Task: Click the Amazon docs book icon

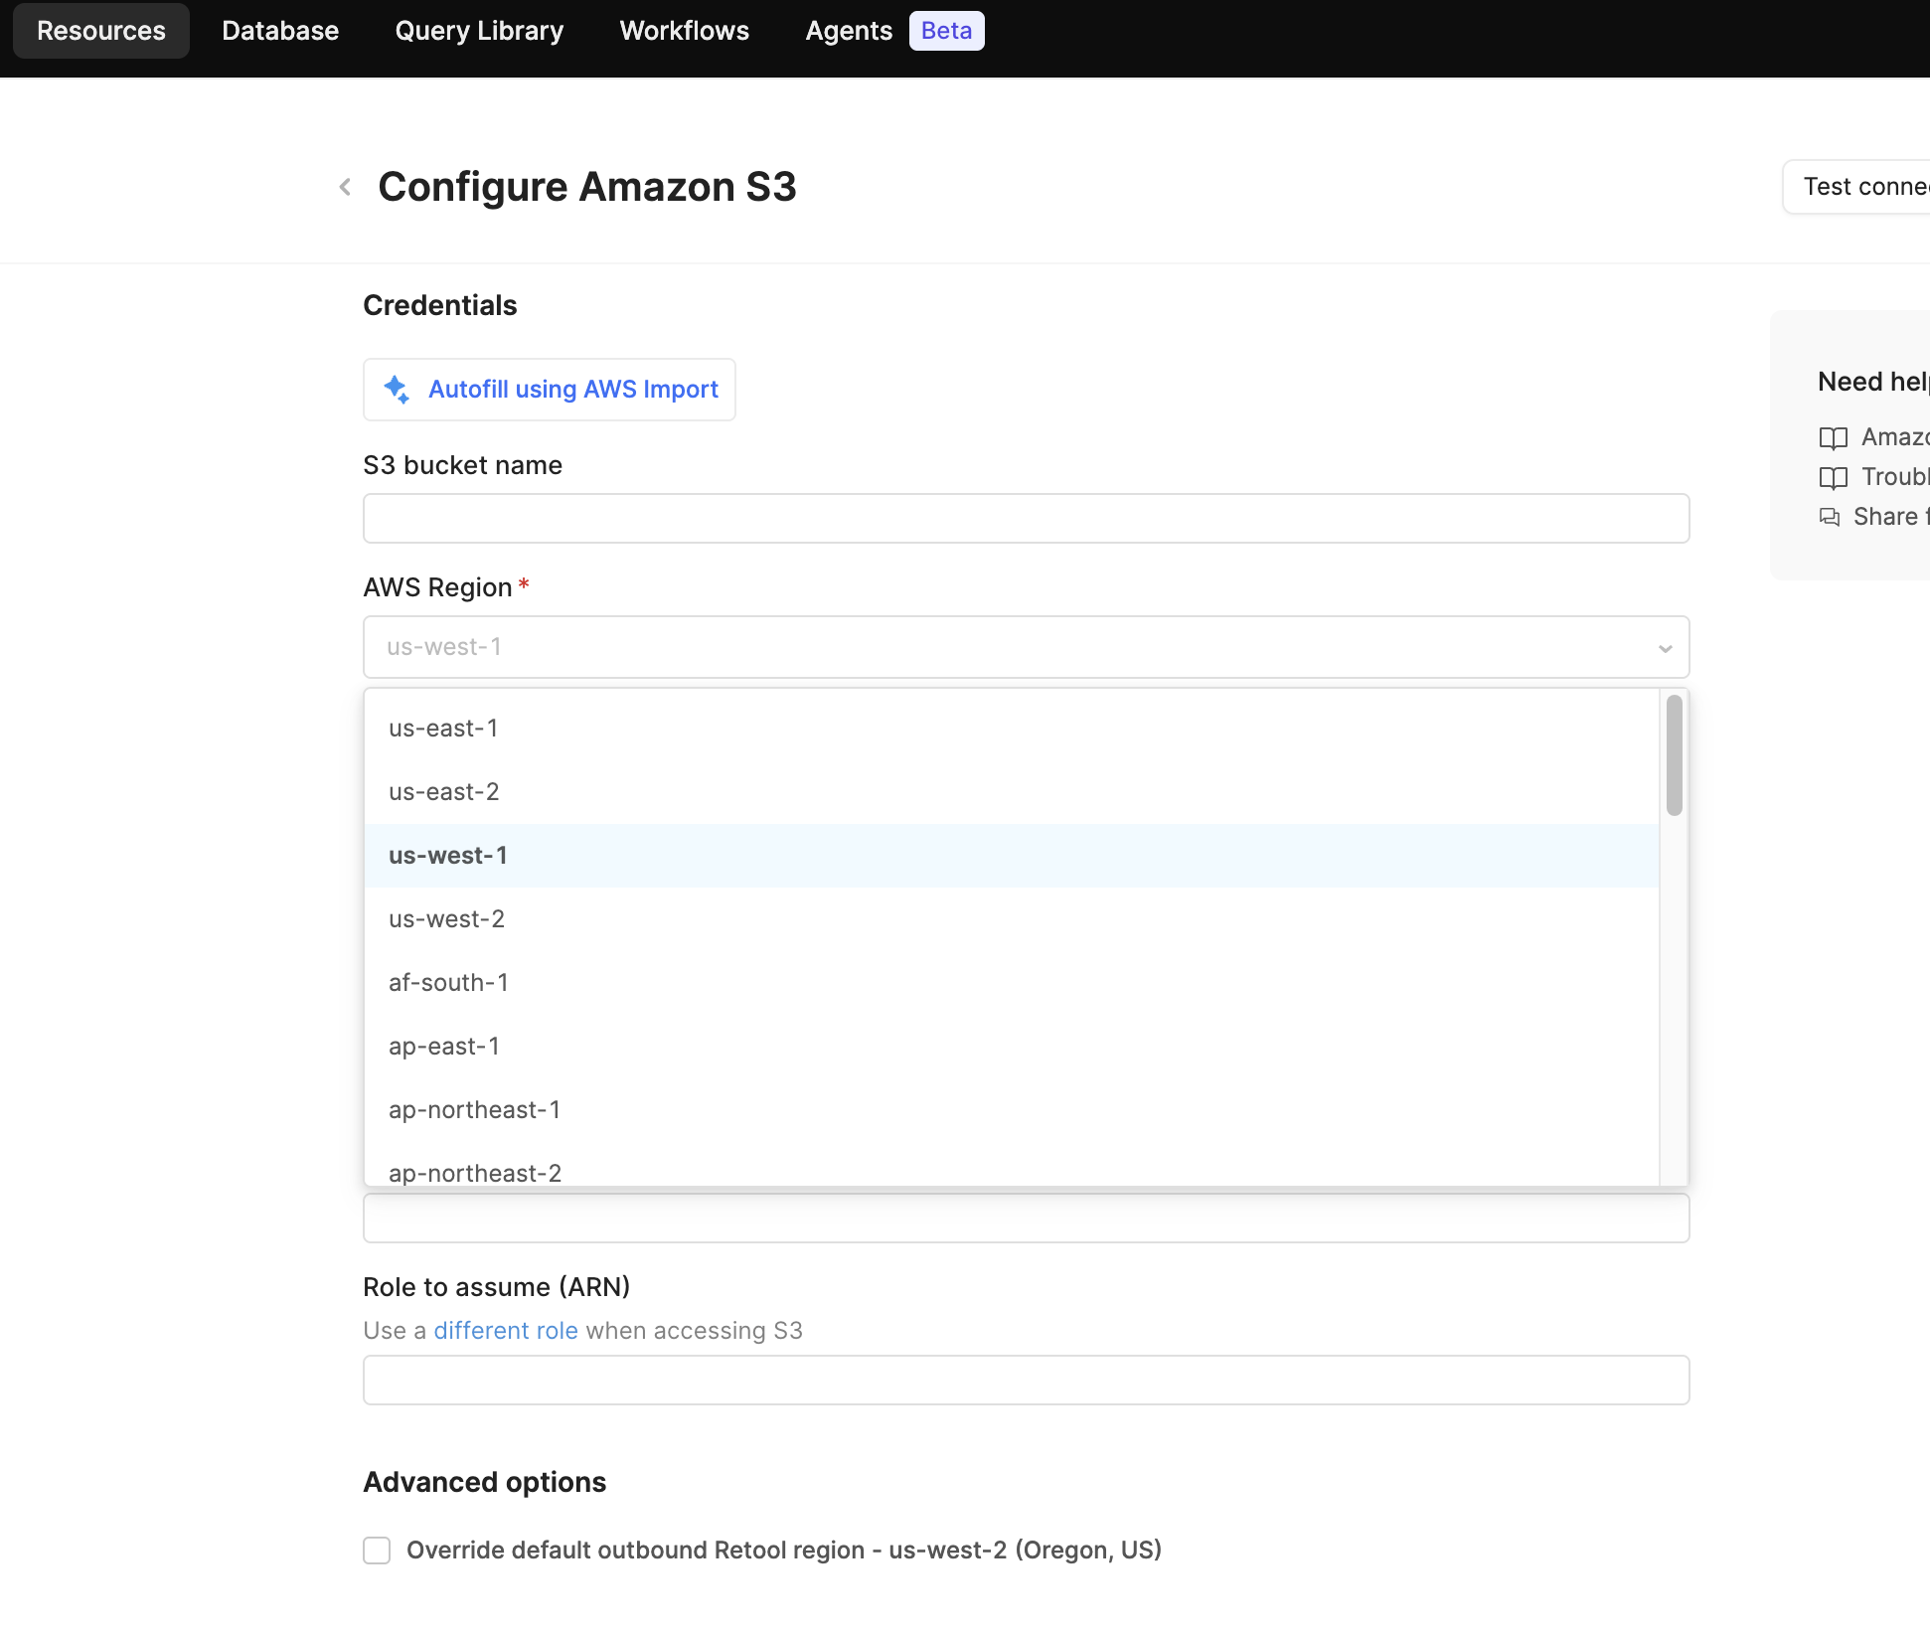Action: [x=1833, y=437]
